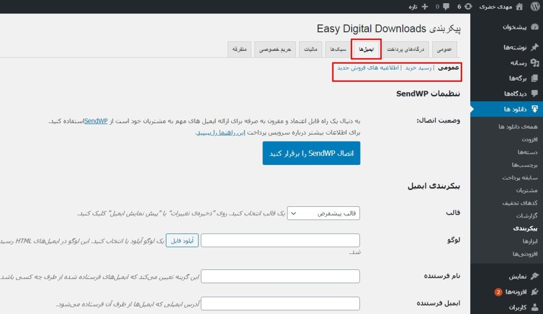Focus the ایمیل فرستنده input field

click(x=280, y=303)
